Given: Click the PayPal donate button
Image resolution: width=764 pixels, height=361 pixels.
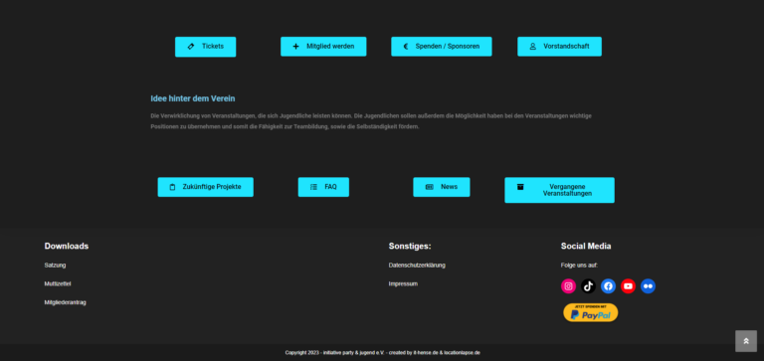Looking at the screenshot, I should 591,313.
